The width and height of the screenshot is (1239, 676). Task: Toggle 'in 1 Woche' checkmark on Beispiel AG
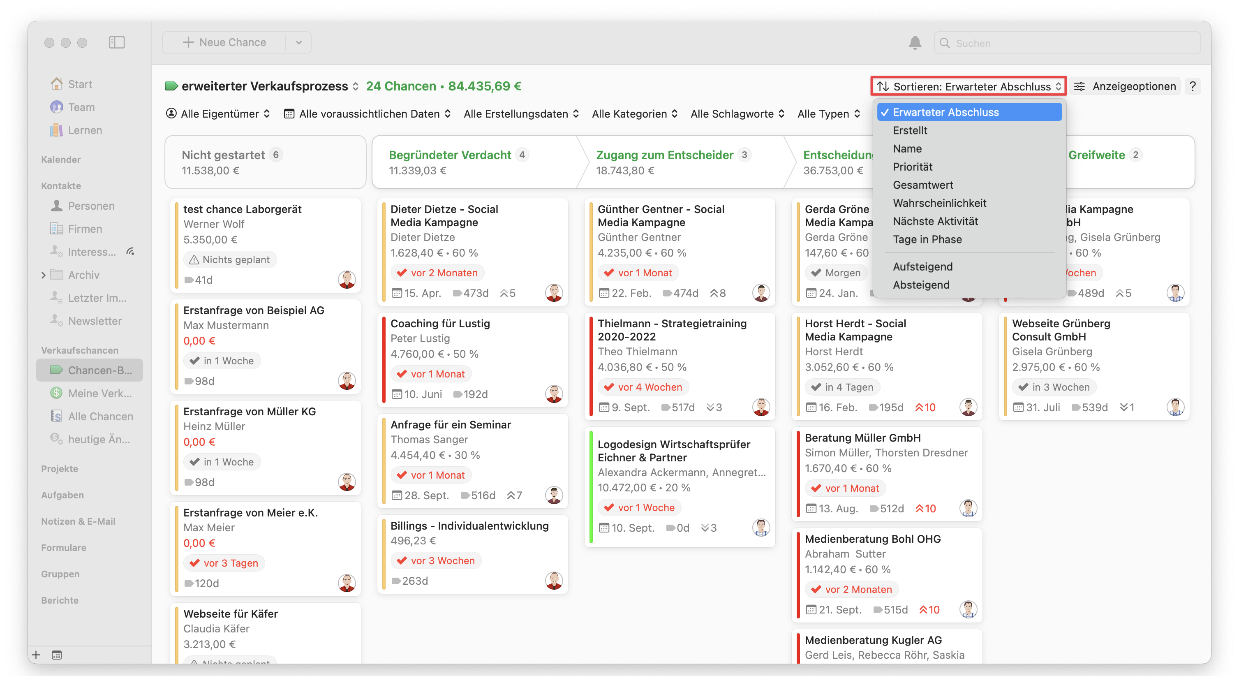click(195, 360)
